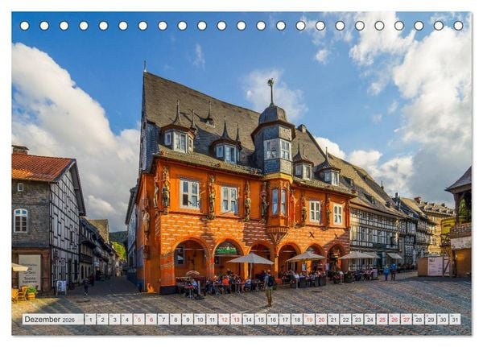Pick day 15 in the date row
Image resolution: width=483 pixels, height=347 pixels.
(261, 320)
